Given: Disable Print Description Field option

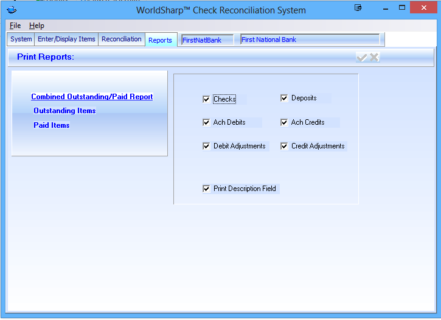Looking at the screenshot, I should (206, 189).
